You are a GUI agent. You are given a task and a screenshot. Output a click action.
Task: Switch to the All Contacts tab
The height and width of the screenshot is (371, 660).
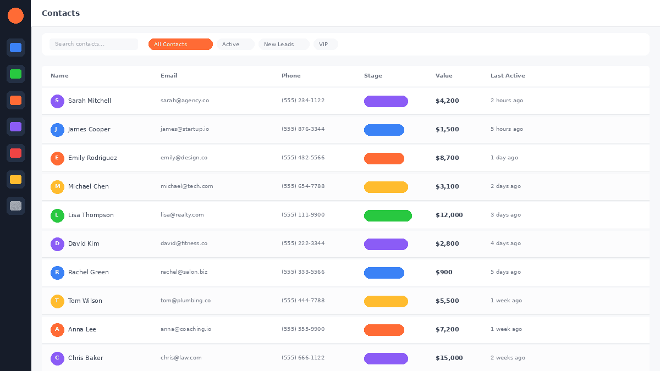180,45
